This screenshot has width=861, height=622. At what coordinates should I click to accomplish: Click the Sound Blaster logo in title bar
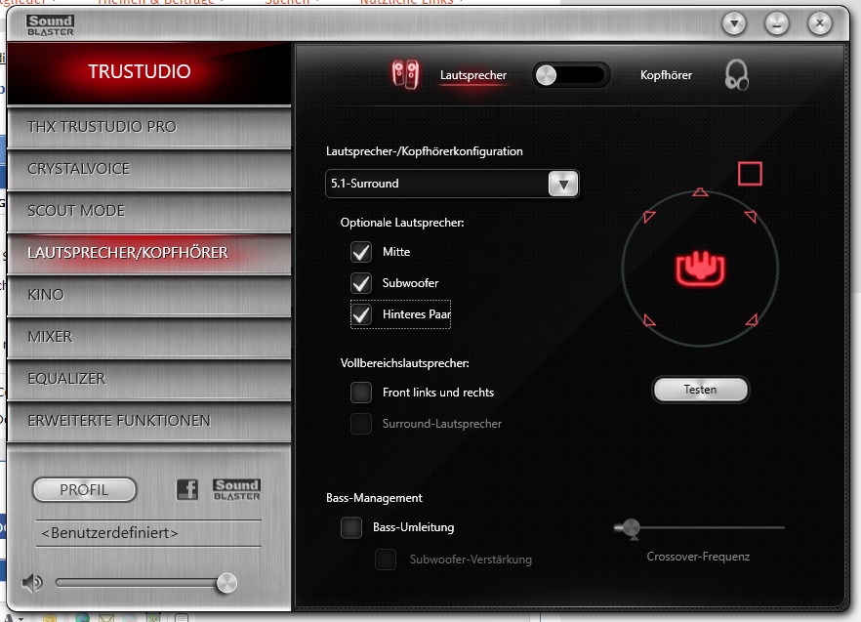50,25
